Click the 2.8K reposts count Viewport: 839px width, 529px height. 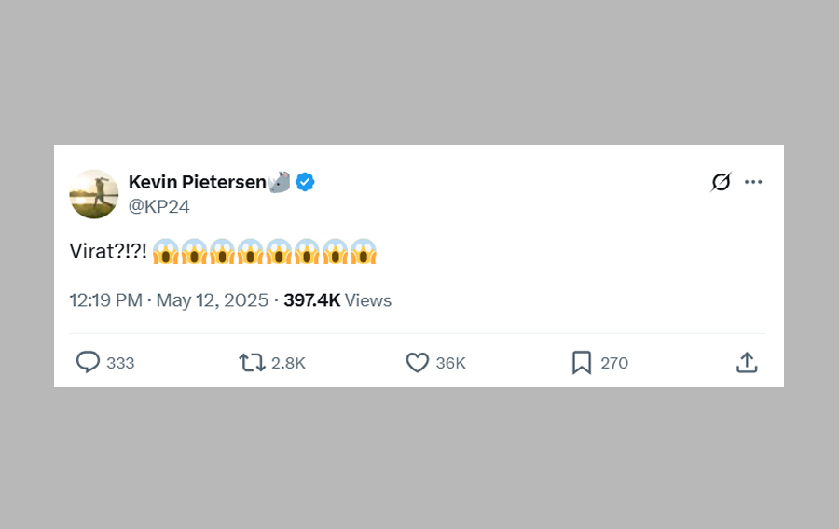[x=288, y=363]
